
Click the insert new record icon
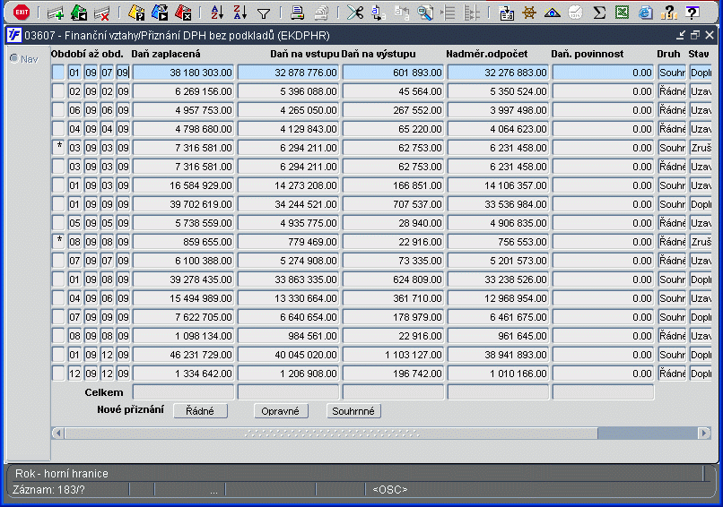56,13
